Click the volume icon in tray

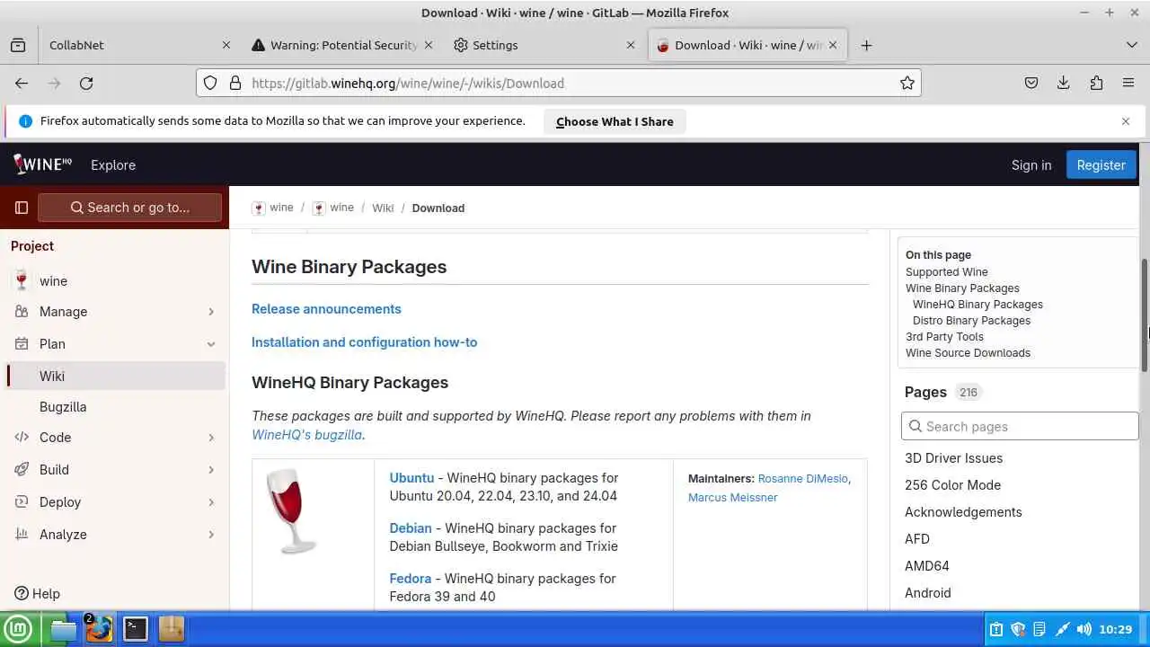(x=1084, y=629)
